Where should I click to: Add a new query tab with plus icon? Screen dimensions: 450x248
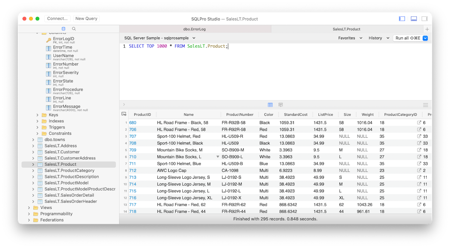click(x=427, y=29)
